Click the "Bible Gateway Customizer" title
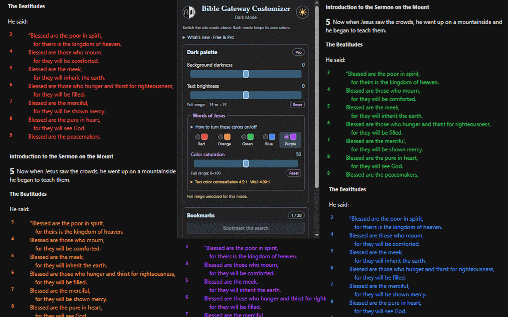Image resolution: width=508 pixels, height=317 pixels. pyautogui.click(x=246, y=9)
